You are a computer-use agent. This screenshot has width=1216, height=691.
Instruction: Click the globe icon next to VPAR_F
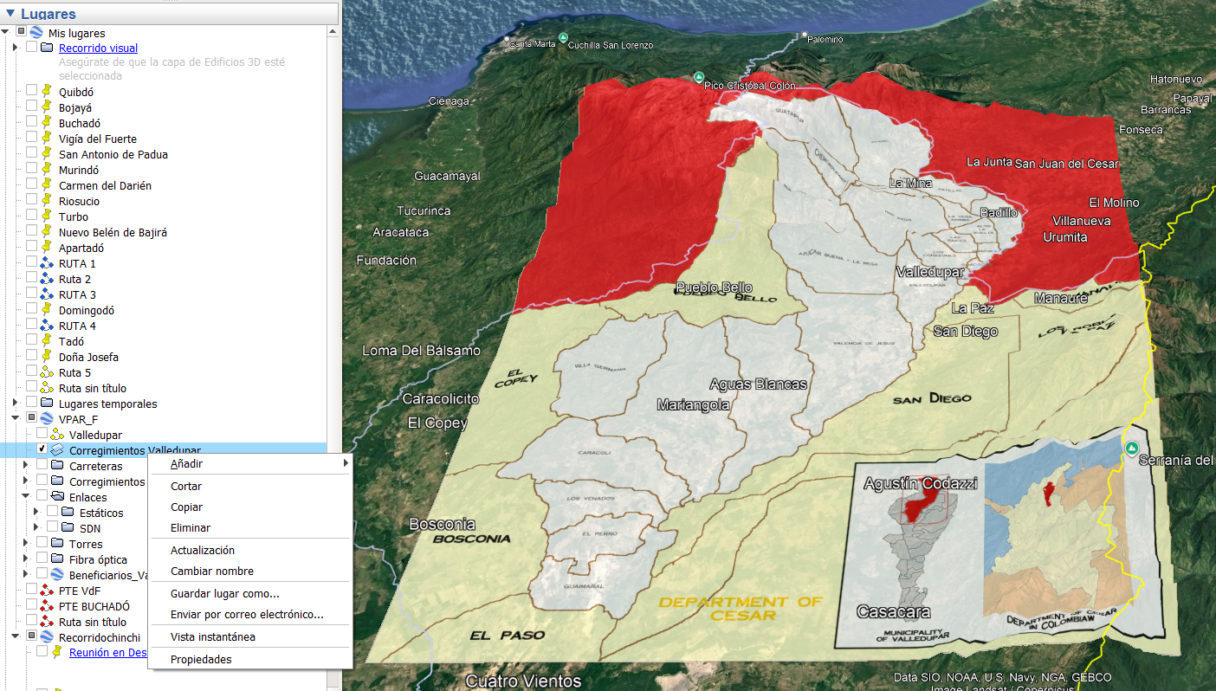click(x=47, y=419)
